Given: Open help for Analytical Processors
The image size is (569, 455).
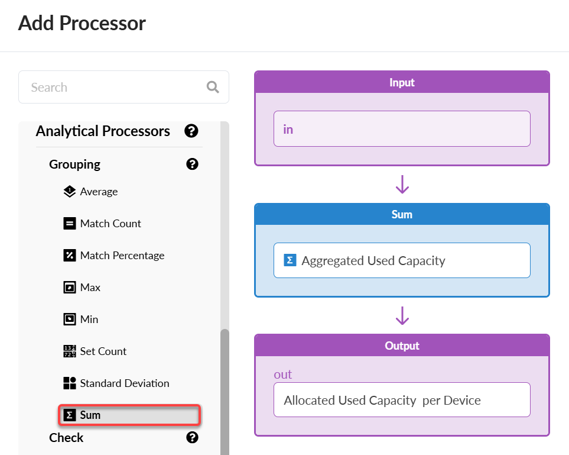Looking at the screenshot, I should pyautogui.click(x=191, y=131).
